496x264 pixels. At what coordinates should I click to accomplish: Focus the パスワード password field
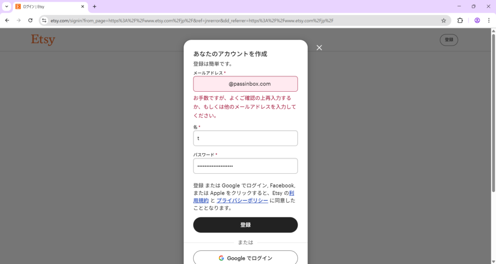click(246, 166)
